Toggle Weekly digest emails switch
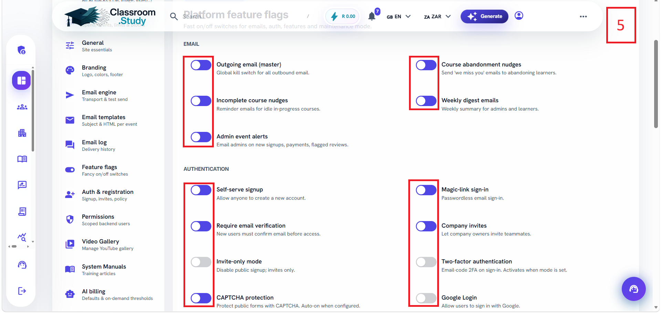The width and height of the screenshot is (661, 313). [x=426, y=101]
